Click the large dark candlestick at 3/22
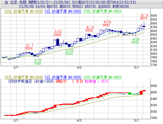163x124 pixels. (x=58, y=42)
